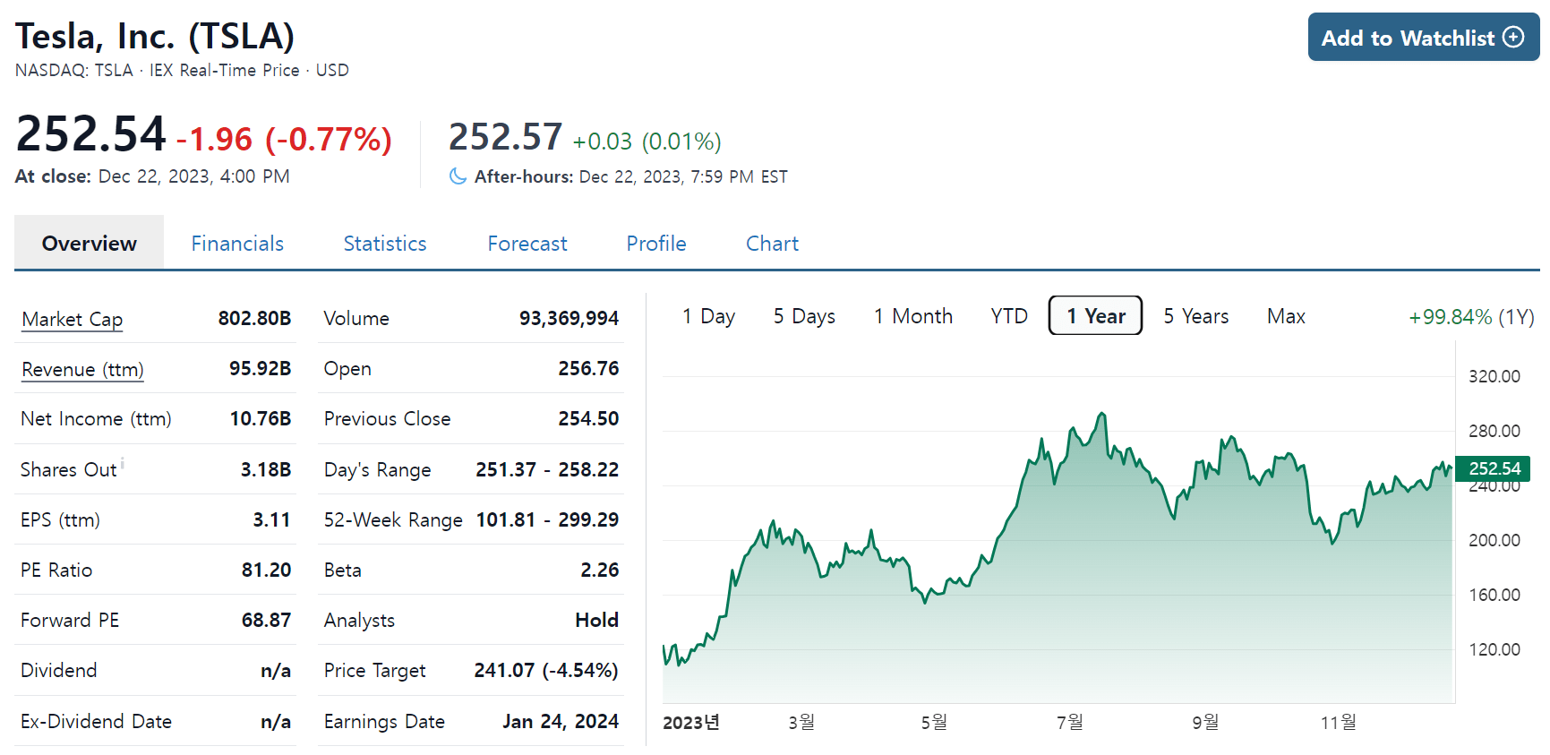Click the PE Ratio value 81.20
The height and width of the screenshot is (755, 1550).
266,570
